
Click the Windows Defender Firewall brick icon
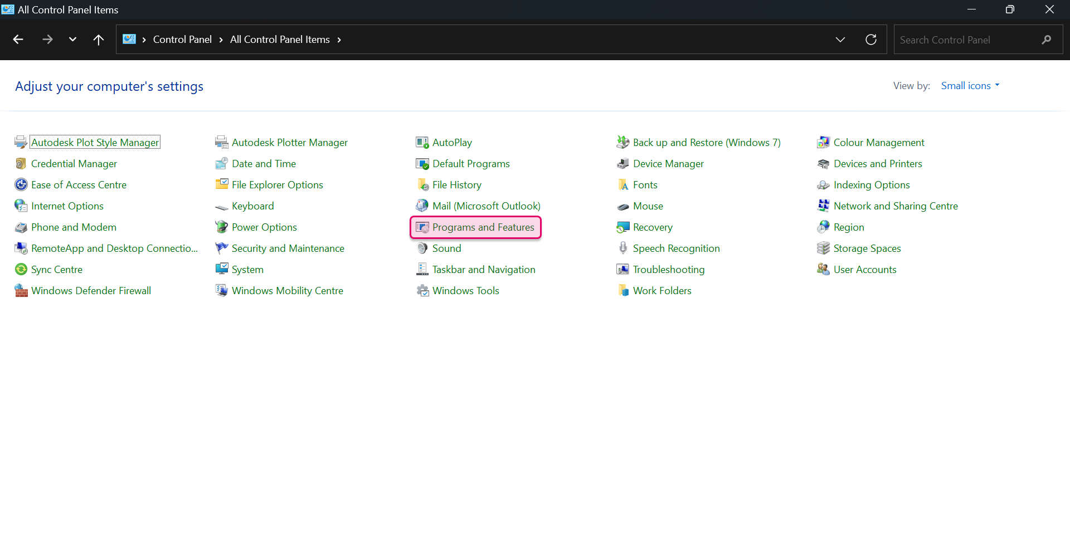click(x=21, y=291)
